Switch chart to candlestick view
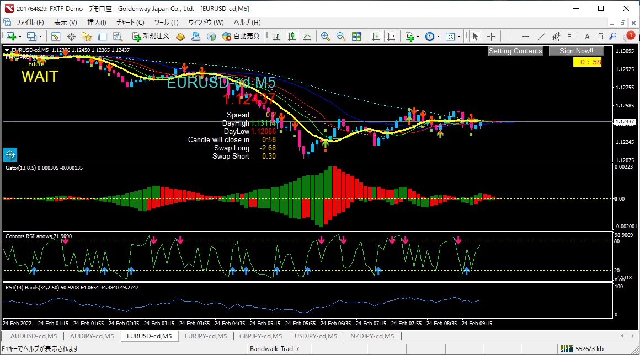640x355 pixels. [x=292, y=36]
